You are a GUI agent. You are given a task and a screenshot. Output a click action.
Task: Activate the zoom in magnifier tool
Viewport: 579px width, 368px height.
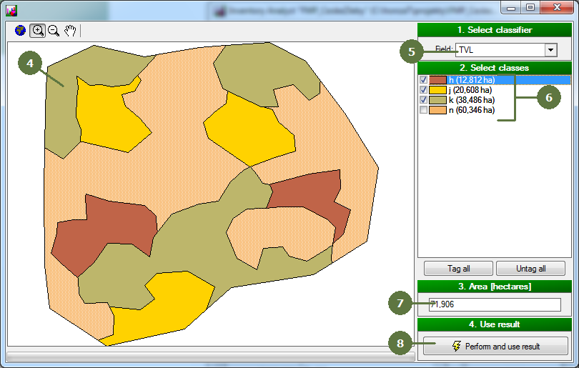[x=37, y=31]
